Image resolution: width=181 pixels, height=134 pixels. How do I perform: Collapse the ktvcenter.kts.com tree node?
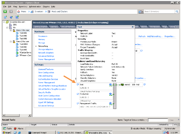pyautogui.click(x=4, y=22)
